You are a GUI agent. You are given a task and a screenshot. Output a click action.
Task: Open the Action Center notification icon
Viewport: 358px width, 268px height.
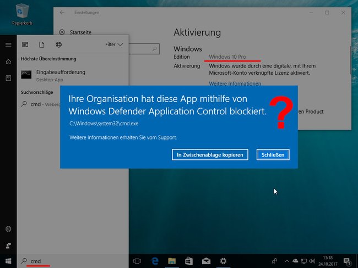pos(347,261)
